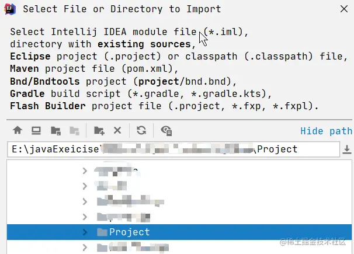
Task: Select the topmost folder in the tree
Action: [117, 171]
